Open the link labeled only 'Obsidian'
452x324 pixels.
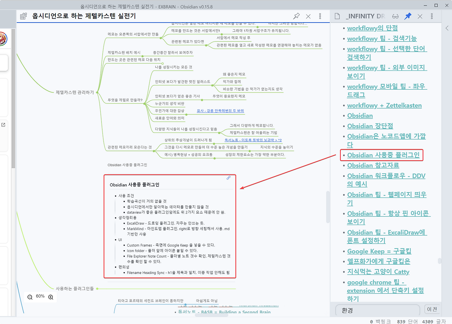pyautogui.click(x=360, y=116)
